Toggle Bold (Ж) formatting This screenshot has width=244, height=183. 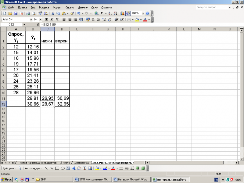coord(46,20)
